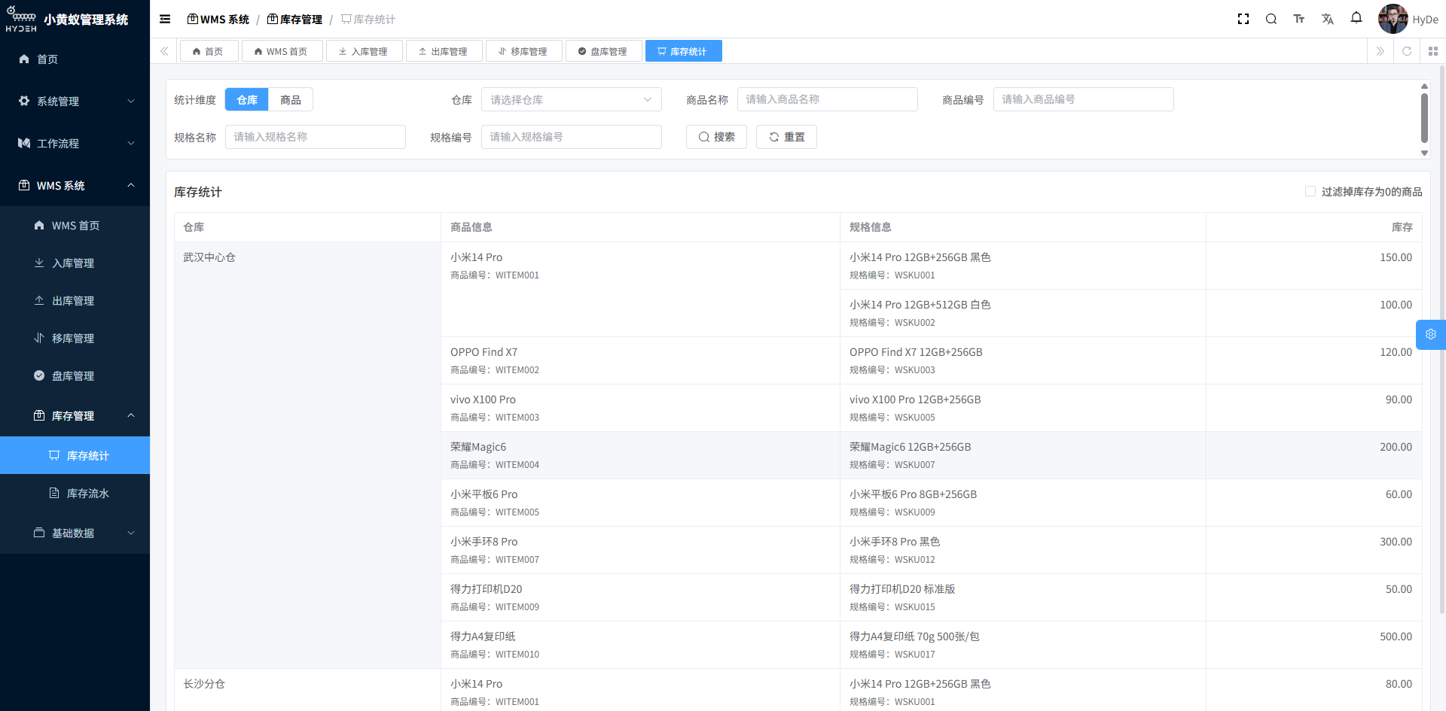The image size is (1446, 711).
Task: Enable 过滤掉库存为0的商品 checkbox
Action: (1310, 191)
